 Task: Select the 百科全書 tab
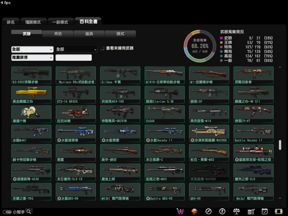(88, 21)
